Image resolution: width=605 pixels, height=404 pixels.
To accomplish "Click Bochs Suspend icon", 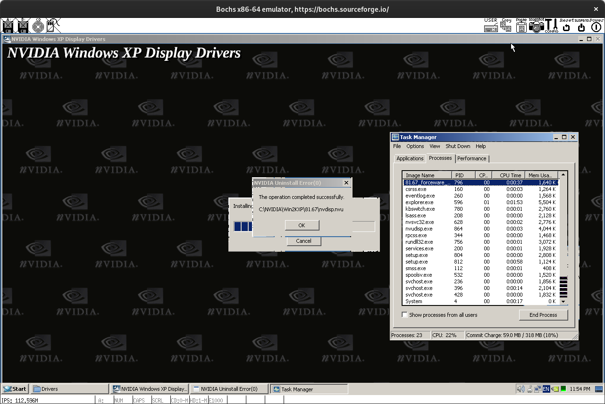I will click(x=581, y=25).
